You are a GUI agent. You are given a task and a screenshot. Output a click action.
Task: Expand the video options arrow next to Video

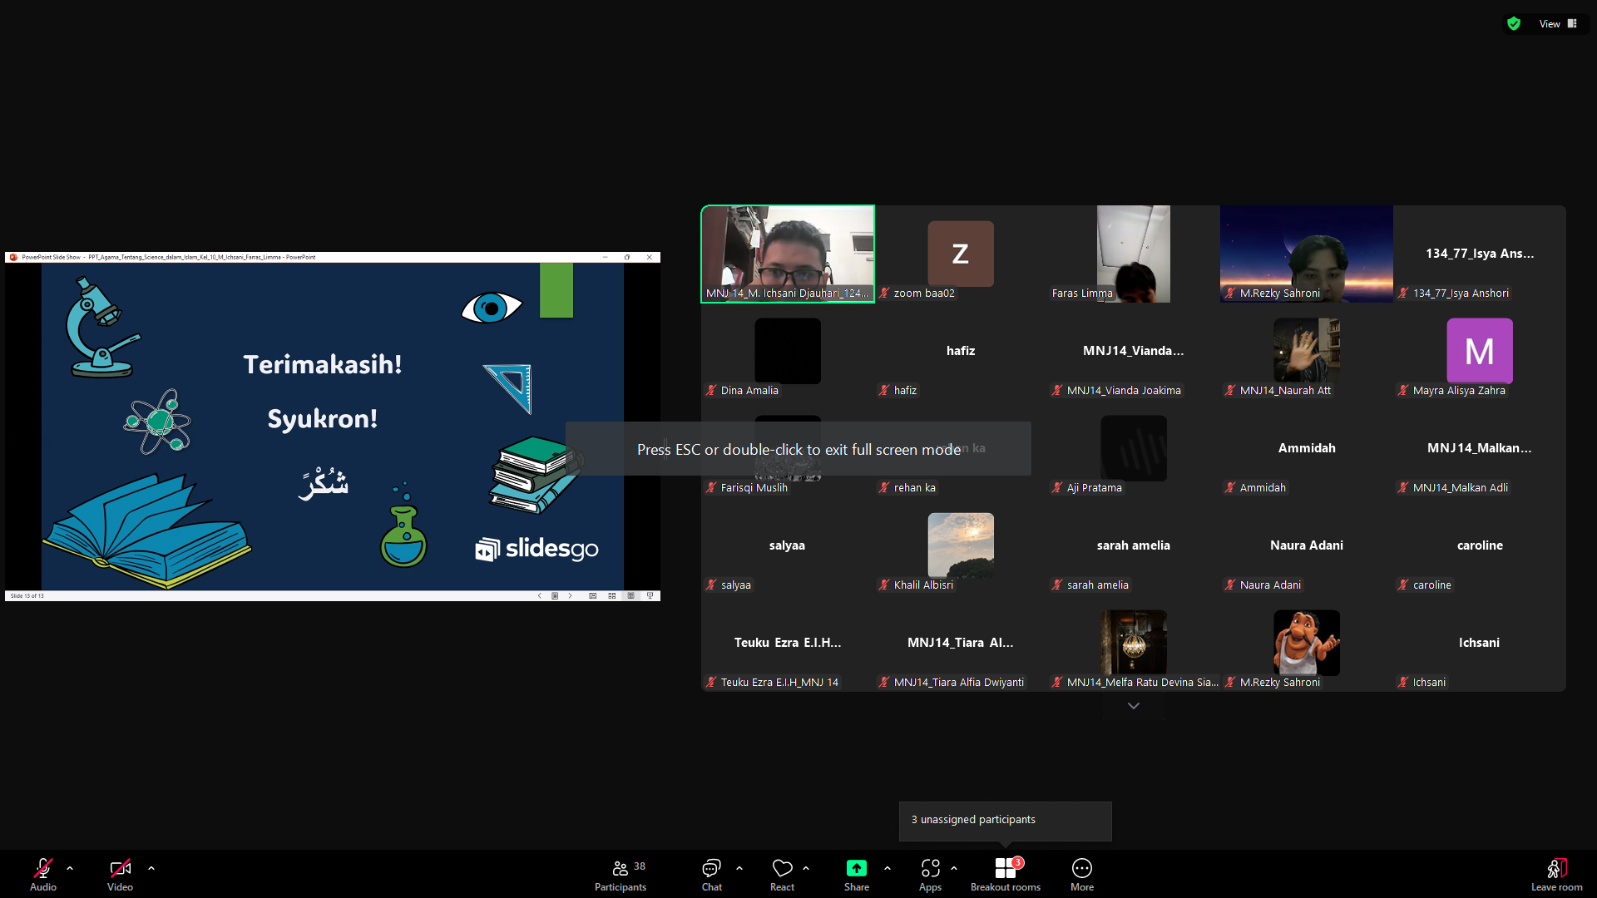[x=151, y=868]
